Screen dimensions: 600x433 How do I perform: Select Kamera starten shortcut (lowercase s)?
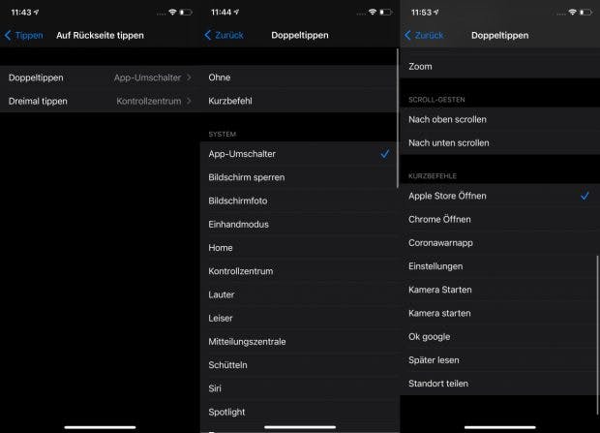tap(499, 313)
